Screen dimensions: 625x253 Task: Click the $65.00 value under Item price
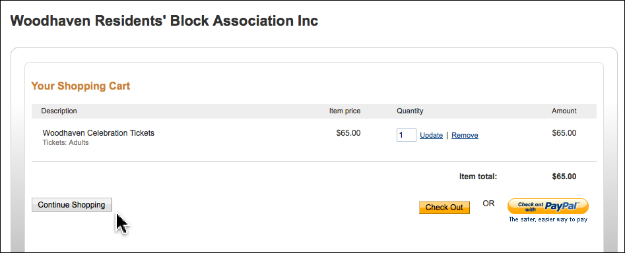point(348,133)
